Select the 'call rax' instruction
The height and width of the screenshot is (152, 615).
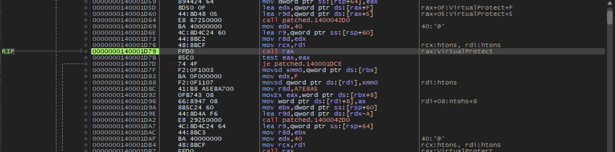pos(278,51)
